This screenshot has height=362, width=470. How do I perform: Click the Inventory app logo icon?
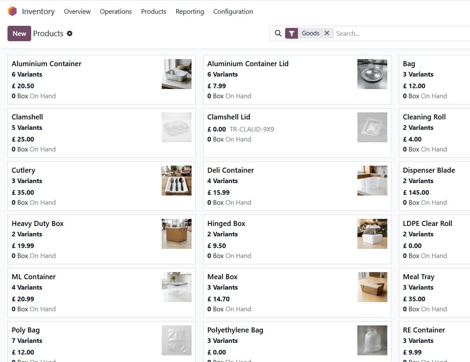click(x=12, y=11)
